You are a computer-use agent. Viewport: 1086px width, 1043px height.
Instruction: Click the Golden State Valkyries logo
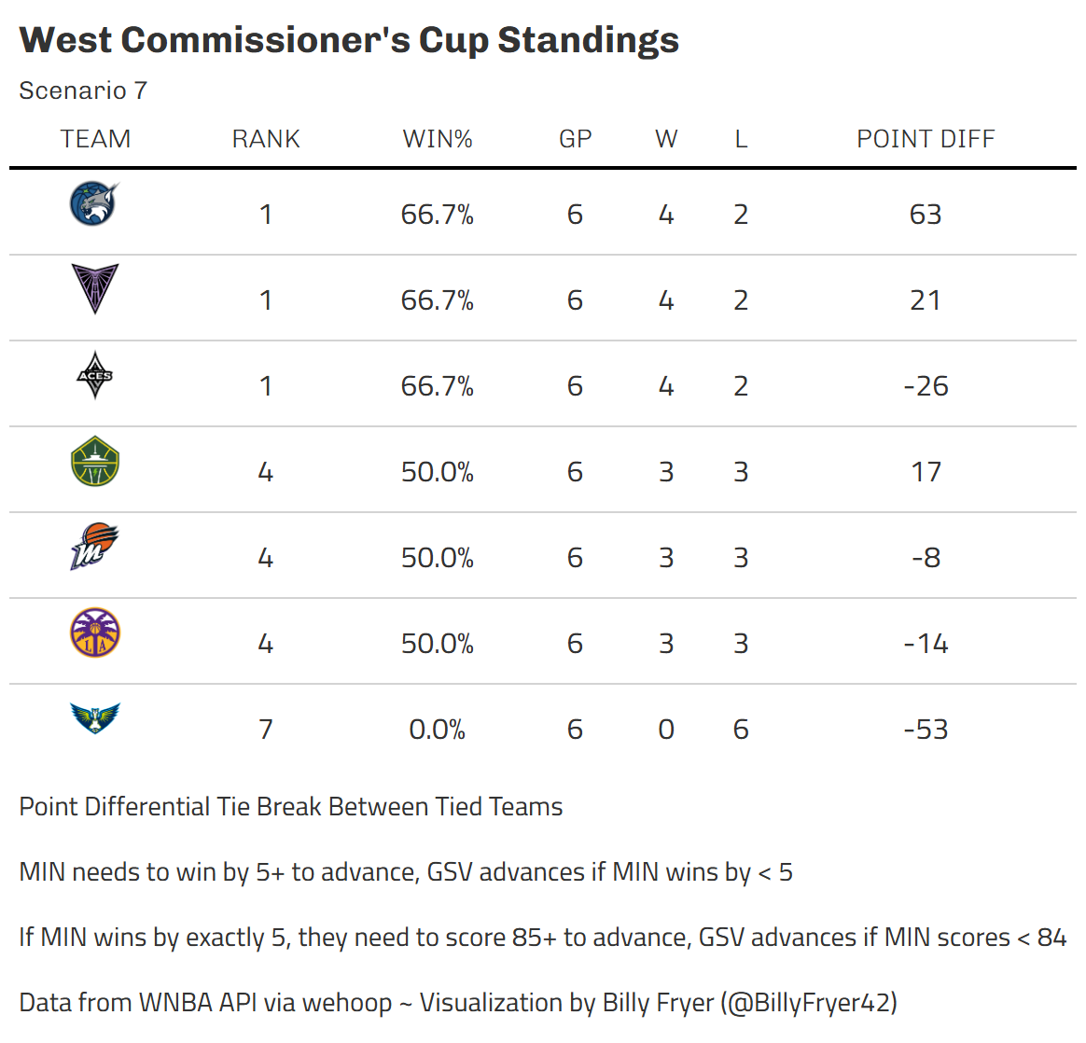95,289
